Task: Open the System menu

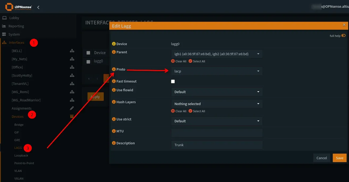Action: [x=14, y=34]
